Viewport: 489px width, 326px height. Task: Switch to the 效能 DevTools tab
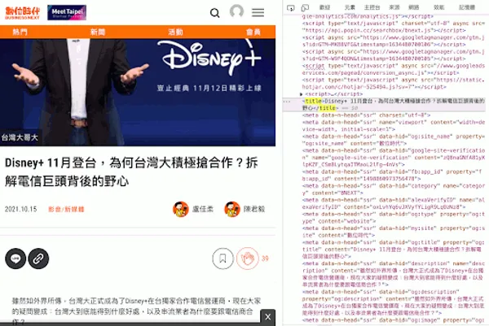point(438,7)
